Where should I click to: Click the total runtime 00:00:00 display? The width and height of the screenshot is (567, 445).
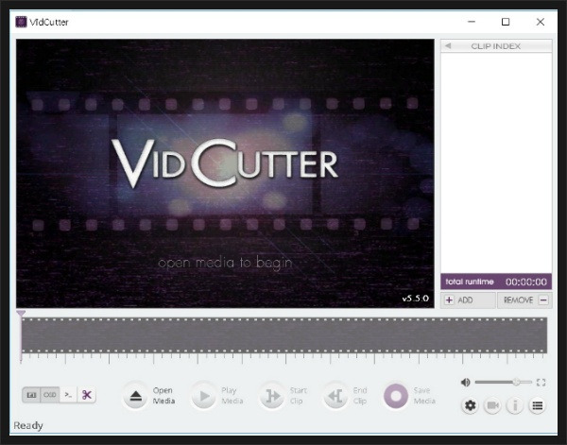pos(496,282)
